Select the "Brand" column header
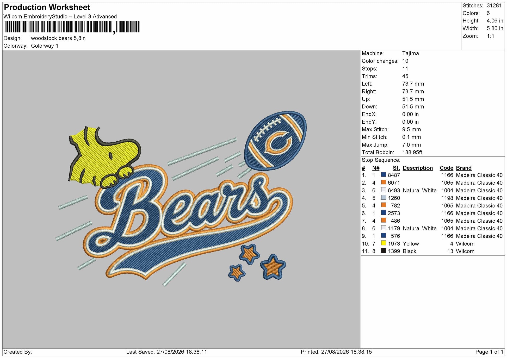Image resolution: width=507 pixels, height=358 pixels. coord(464,168)
